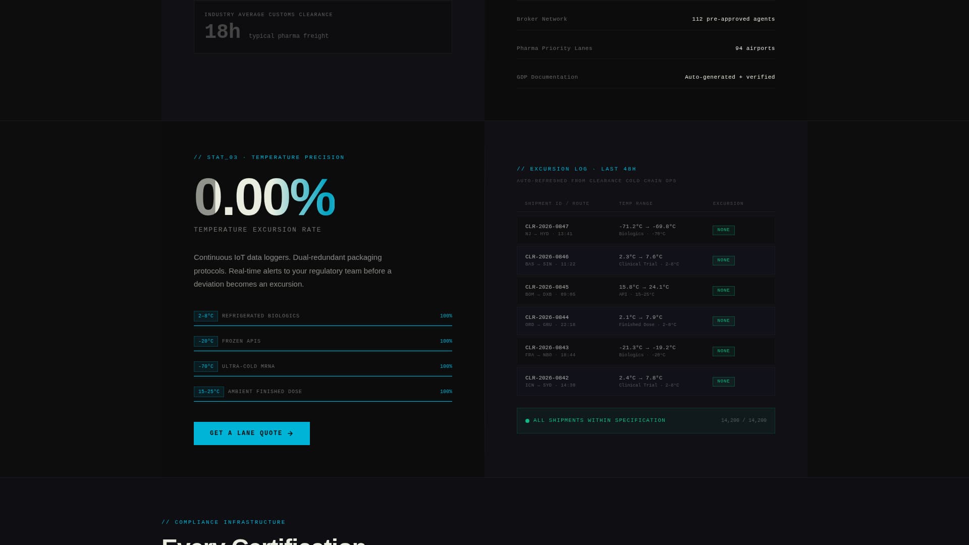
Task: Click GDP Documentation label
Action: [548, 77]
